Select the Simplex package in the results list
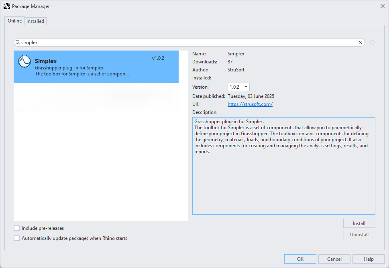The height and width of the screenshot is (268, 389). [x=96, y=67]
